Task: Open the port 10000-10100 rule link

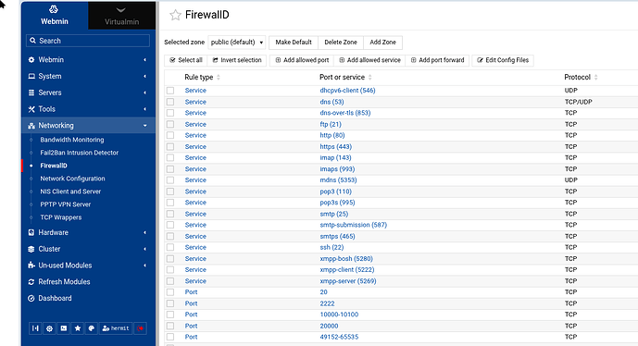Action: [339, 315]
